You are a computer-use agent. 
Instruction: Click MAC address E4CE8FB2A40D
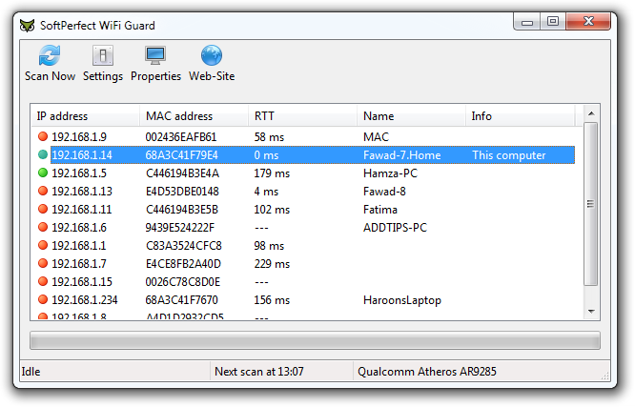(x=183, y=264)
